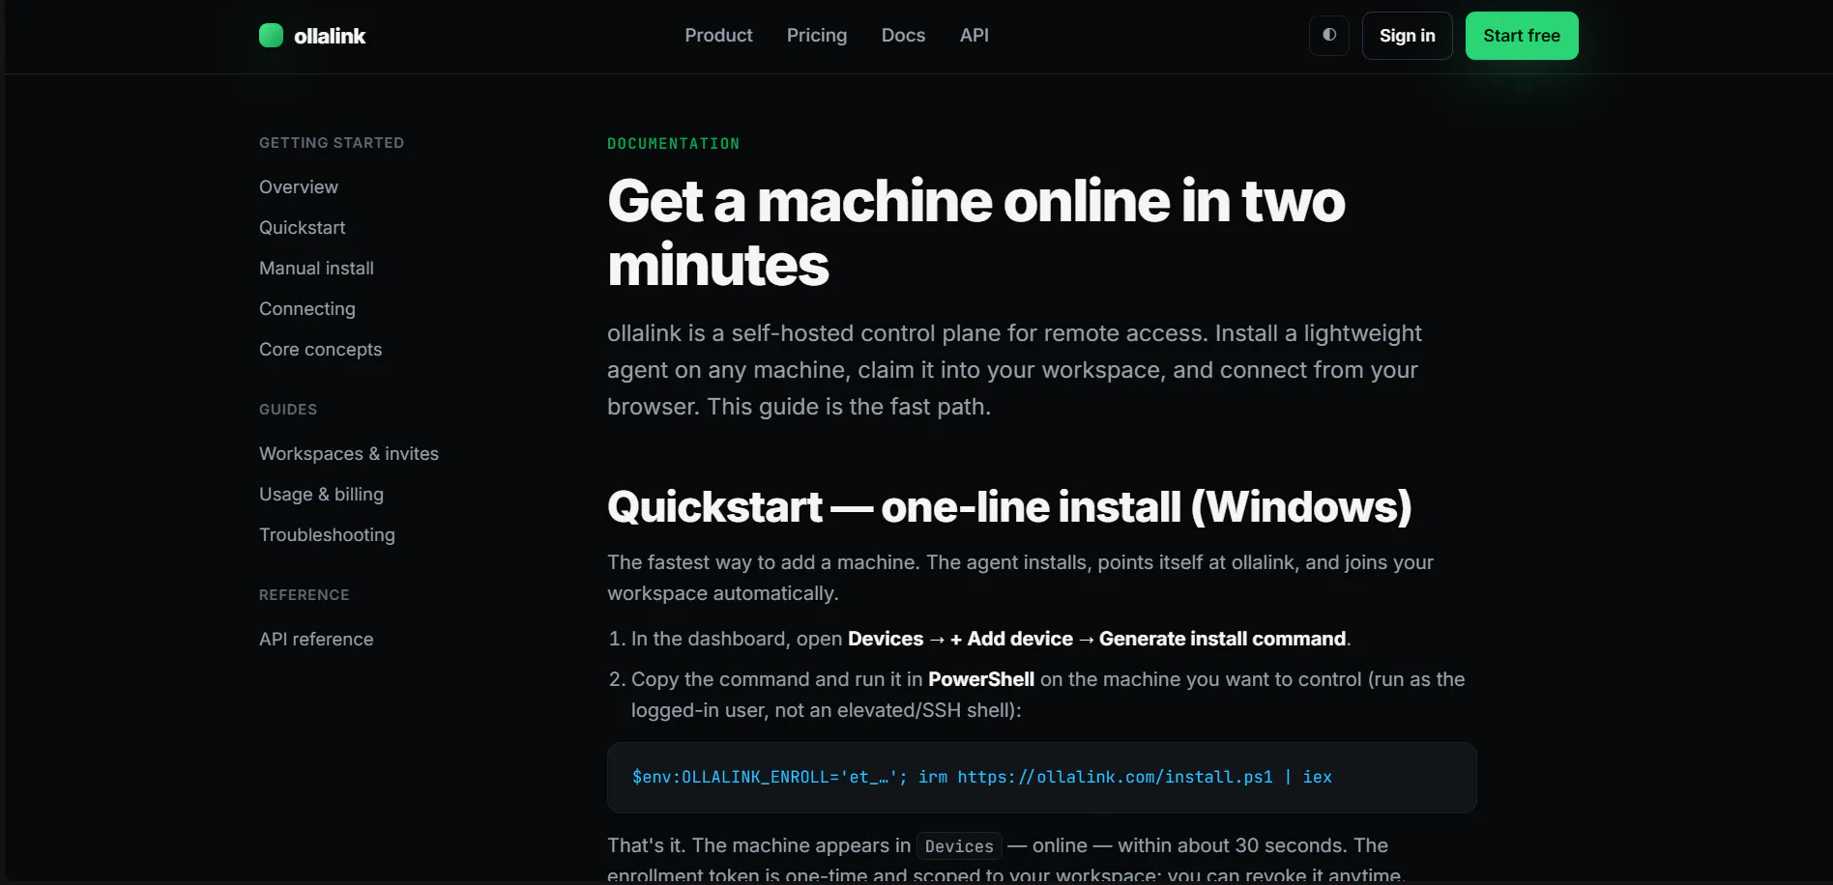Image resolution: width=1833 pixels, height=885 pixels.
Task: Go to the Docs nav item
Action: [x=903, y=36]
